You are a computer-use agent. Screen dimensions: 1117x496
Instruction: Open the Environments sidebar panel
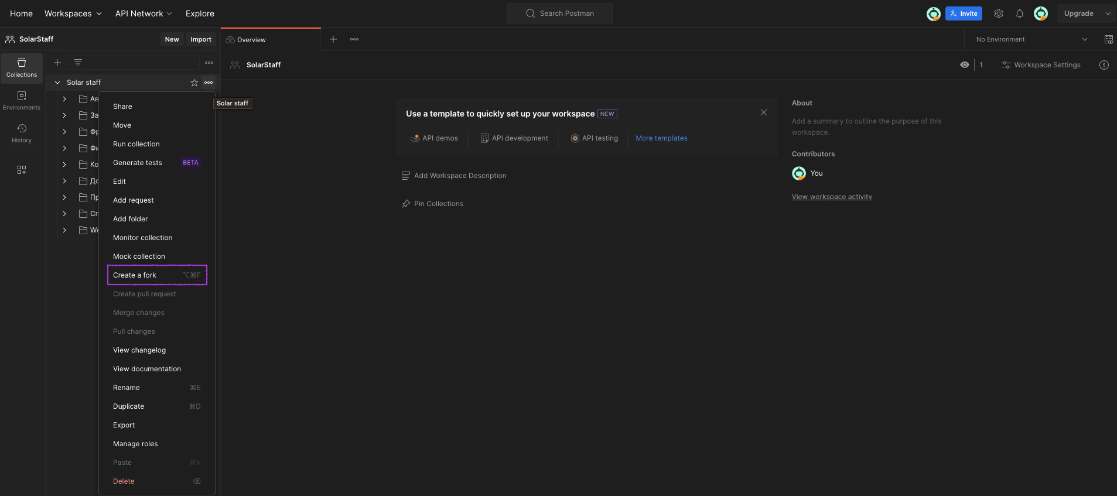point(22,100)
